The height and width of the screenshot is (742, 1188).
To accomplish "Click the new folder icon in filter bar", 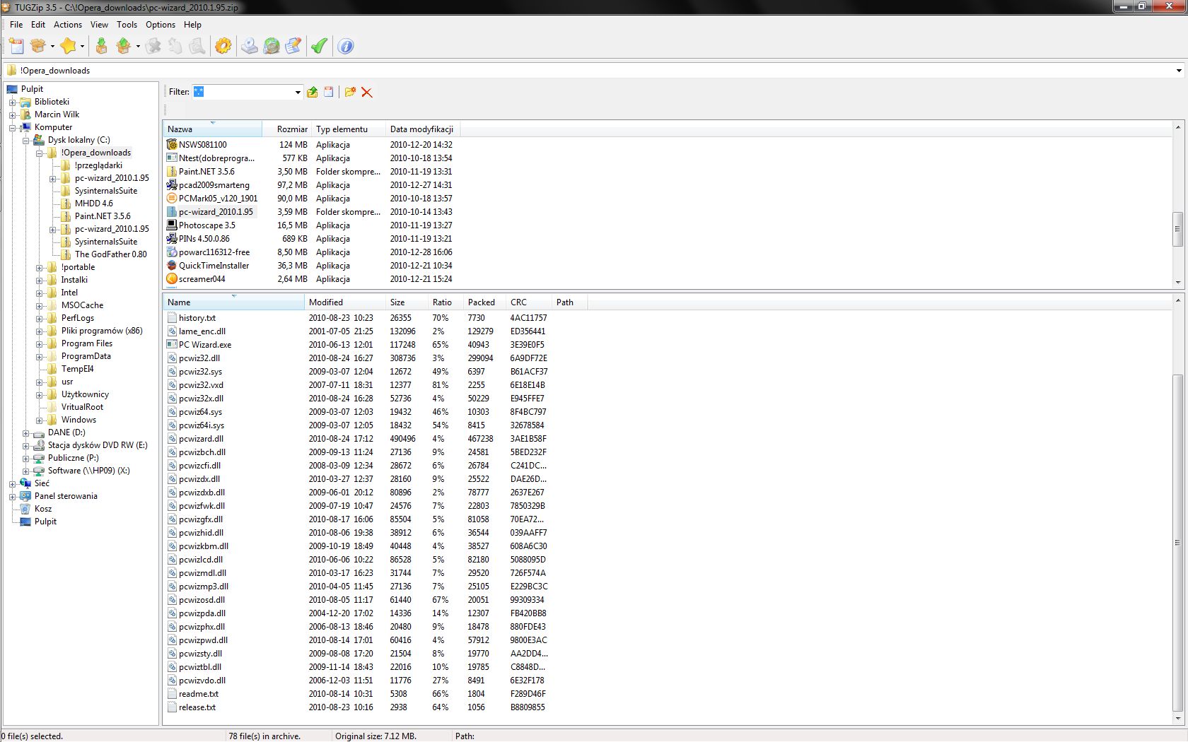I will [350, 92].
